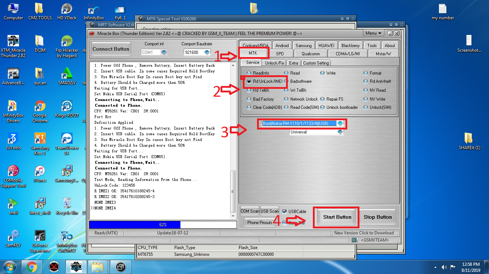
Task: Open the GeForce Experience desktop icon
Action: pos(40,242)
